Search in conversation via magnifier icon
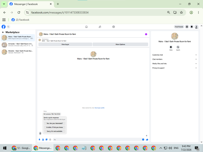Image resolution: width=203 pixels, height=152 pixels. click(x=178, y=47)
